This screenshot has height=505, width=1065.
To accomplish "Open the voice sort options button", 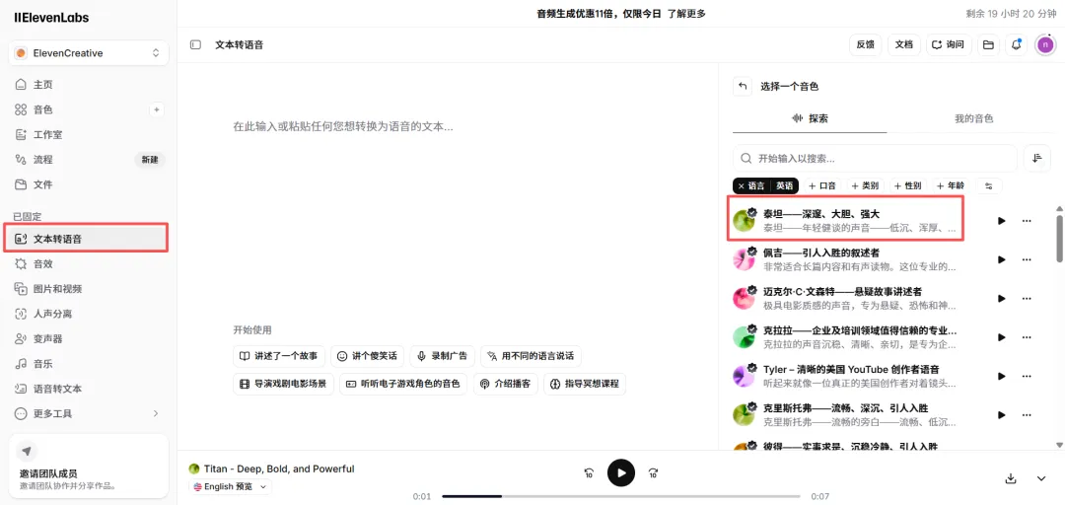I will point(1036,159).
